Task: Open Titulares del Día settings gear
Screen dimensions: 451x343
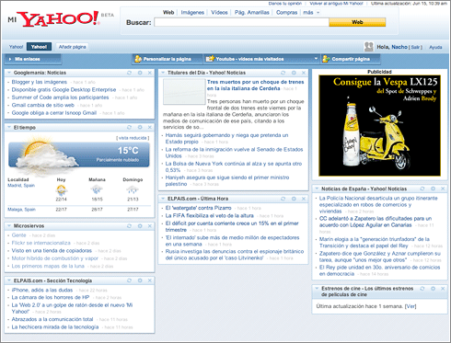Action: coord(294,73)
